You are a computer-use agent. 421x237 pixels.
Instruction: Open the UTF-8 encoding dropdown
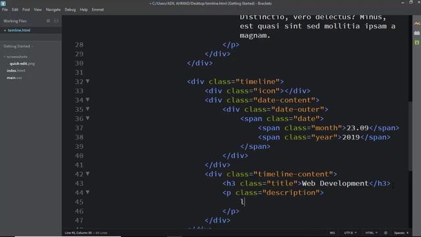[350, 232]
